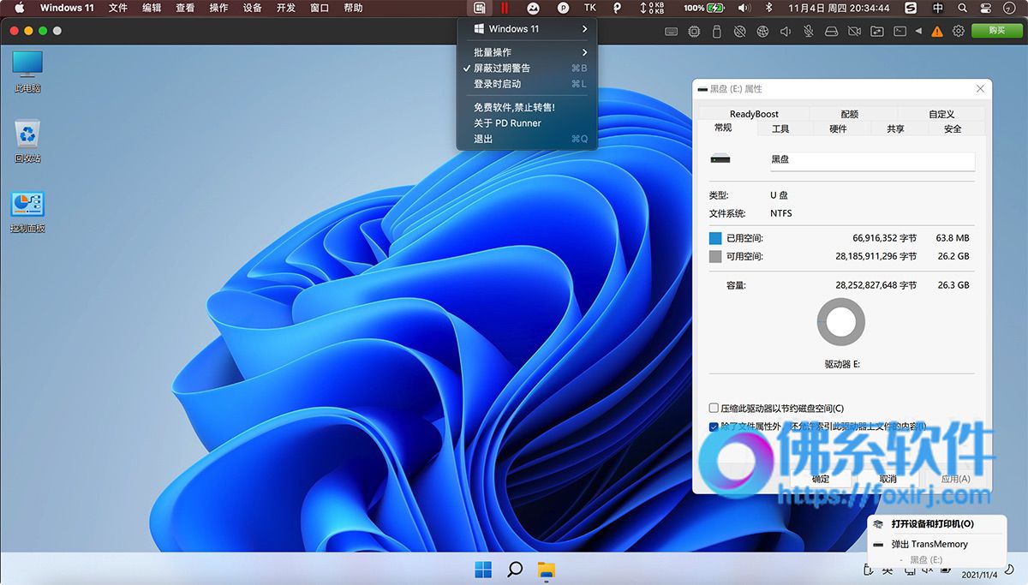Click the 黑盘 drive name field
The height and width of the screenshot is (585, 1028).
tap(872, 160)
